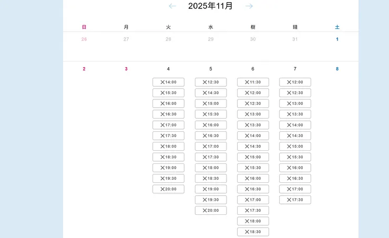Select the 16:30 slot on Tuesday 4
The width and height of the screenshot is (389, 238).
[x=168, y=114]
